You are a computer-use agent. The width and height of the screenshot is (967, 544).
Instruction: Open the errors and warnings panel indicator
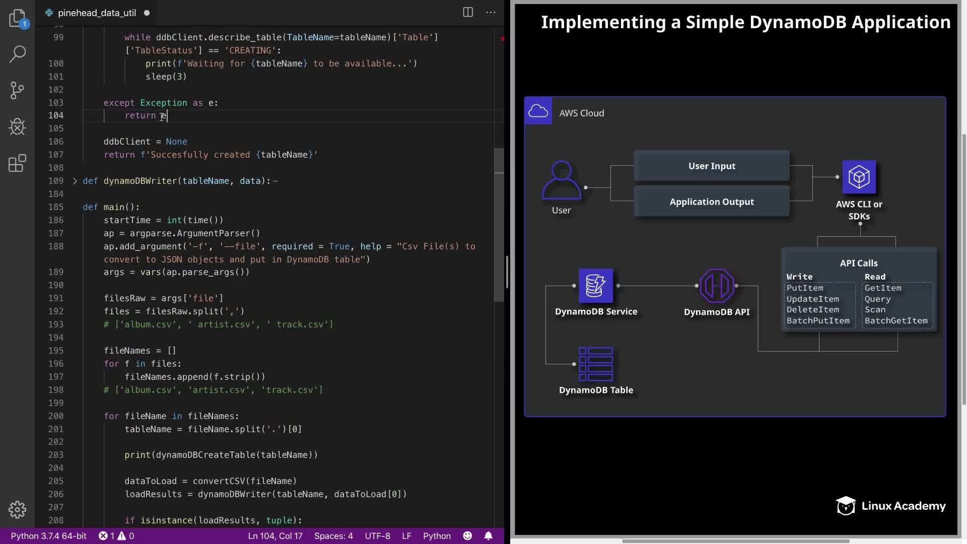coord(116,535)
